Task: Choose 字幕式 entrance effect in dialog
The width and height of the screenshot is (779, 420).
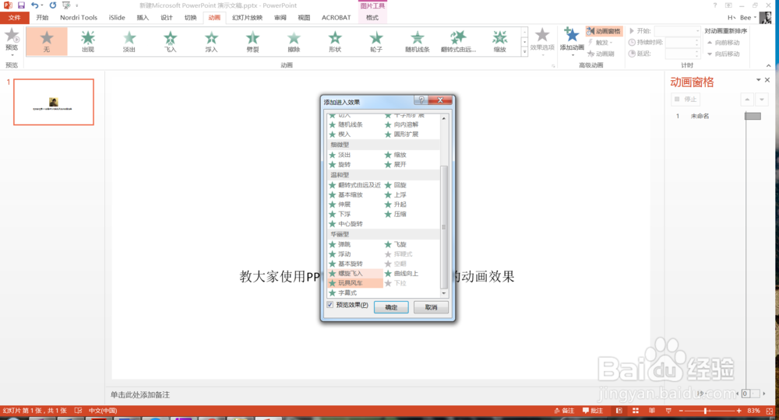Action: pyautogui.click(x=343, y=293)
